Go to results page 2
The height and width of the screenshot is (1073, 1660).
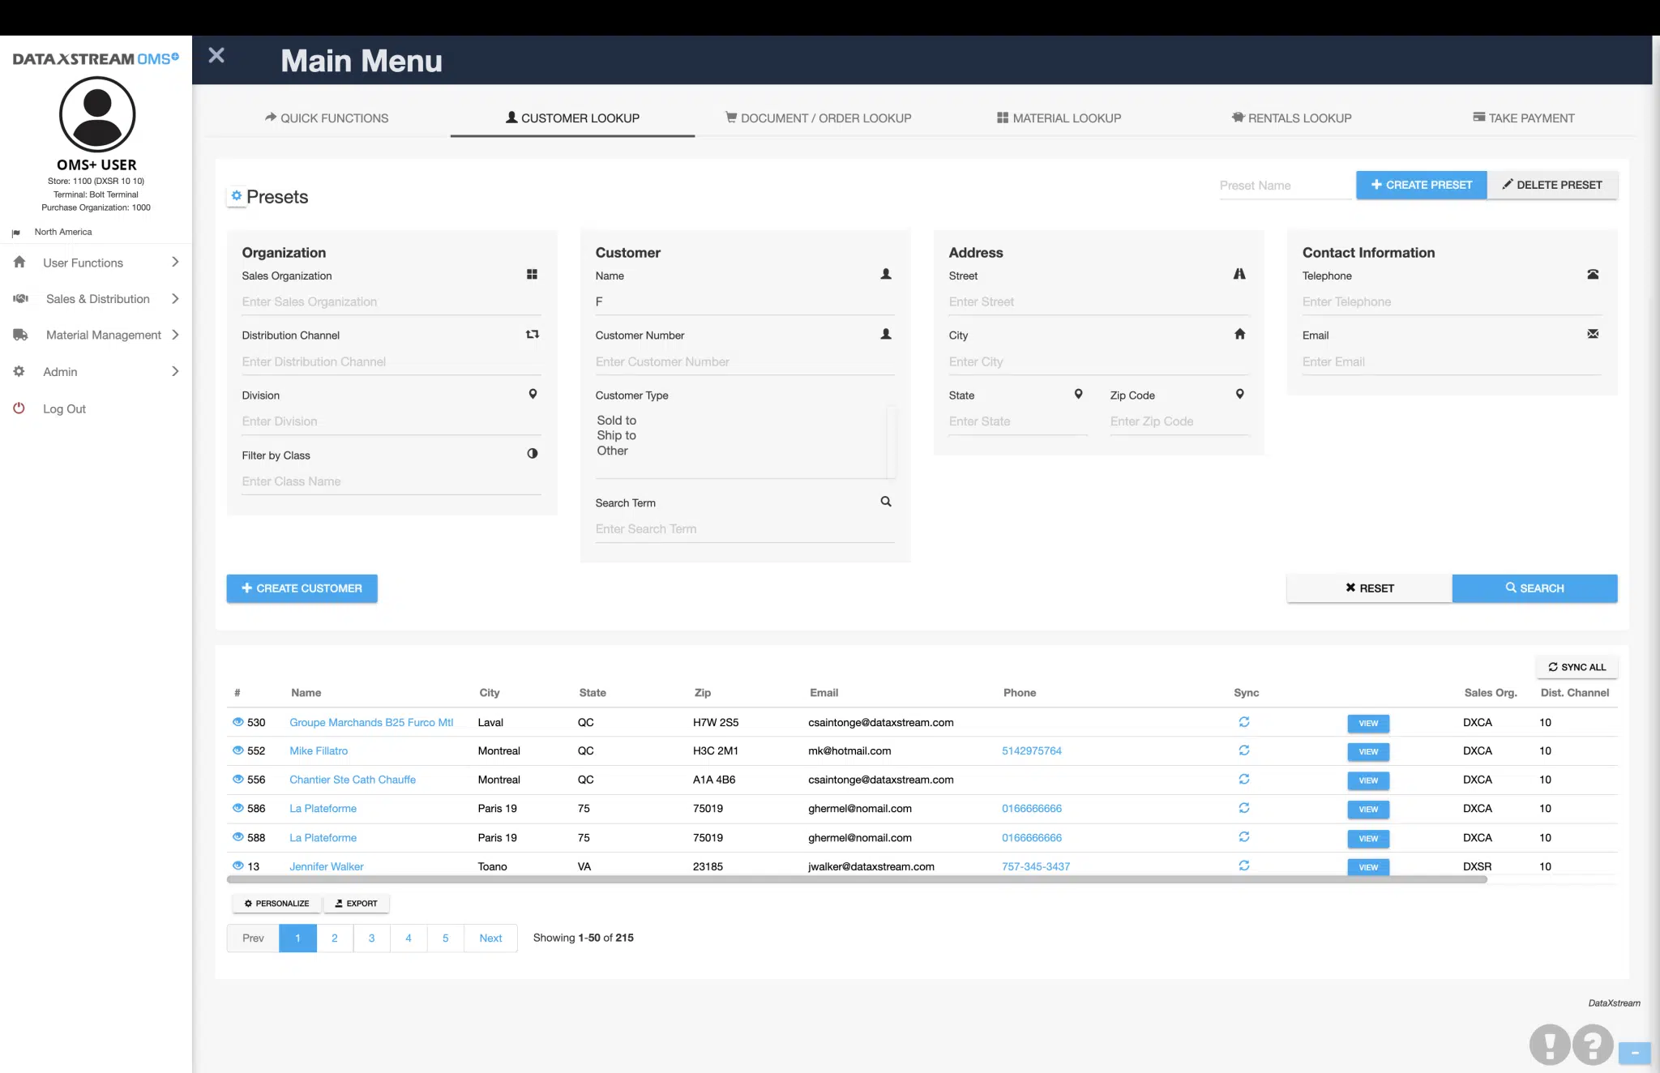[335, 938]
